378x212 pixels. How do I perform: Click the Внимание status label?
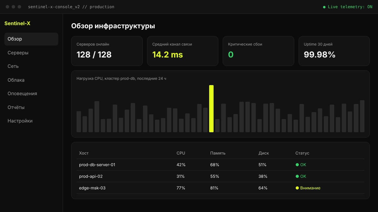click(x=310, y=188)
